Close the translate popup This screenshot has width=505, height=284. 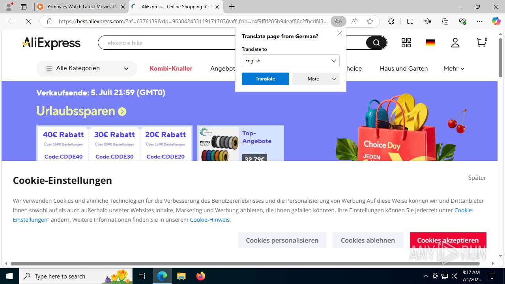coord(340,33)
